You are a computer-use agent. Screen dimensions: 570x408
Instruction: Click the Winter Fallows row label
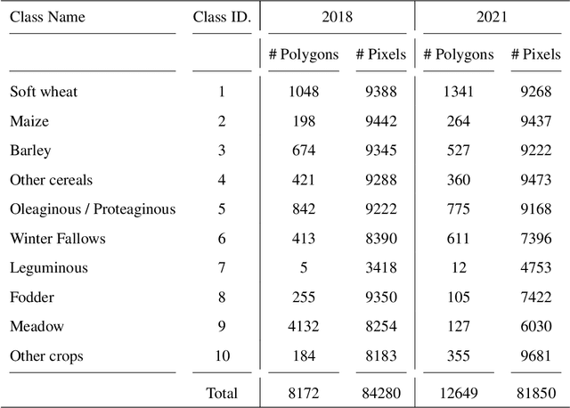(x=57, y=239)
